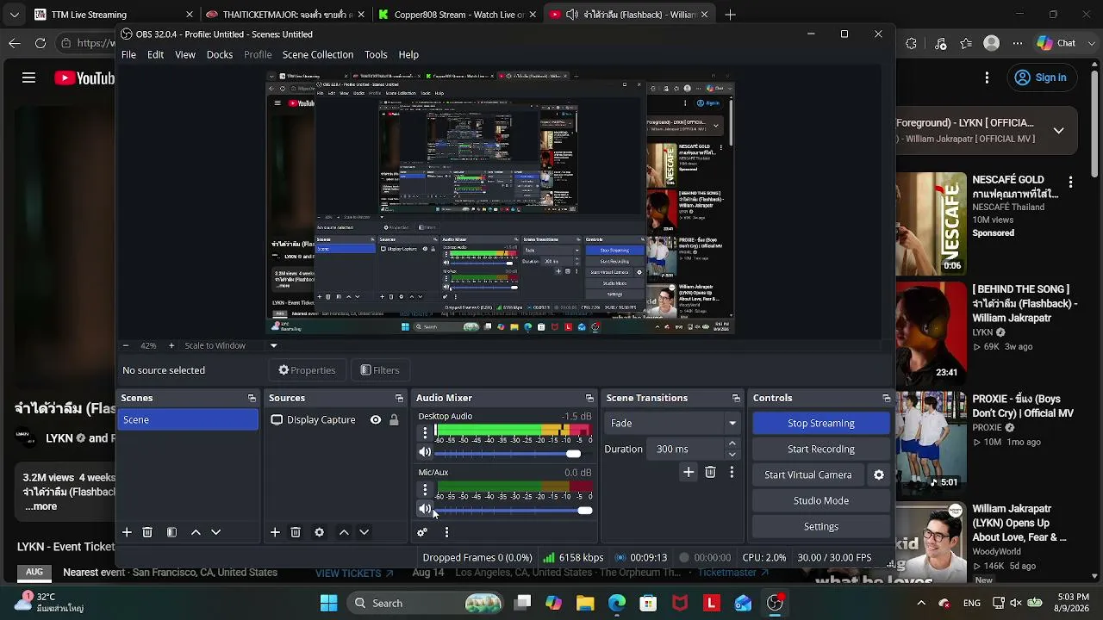Adjust Mic/Aux volume slider
Screen dimensions: 1103x620
pyautogui.click(x=514, y=511)
